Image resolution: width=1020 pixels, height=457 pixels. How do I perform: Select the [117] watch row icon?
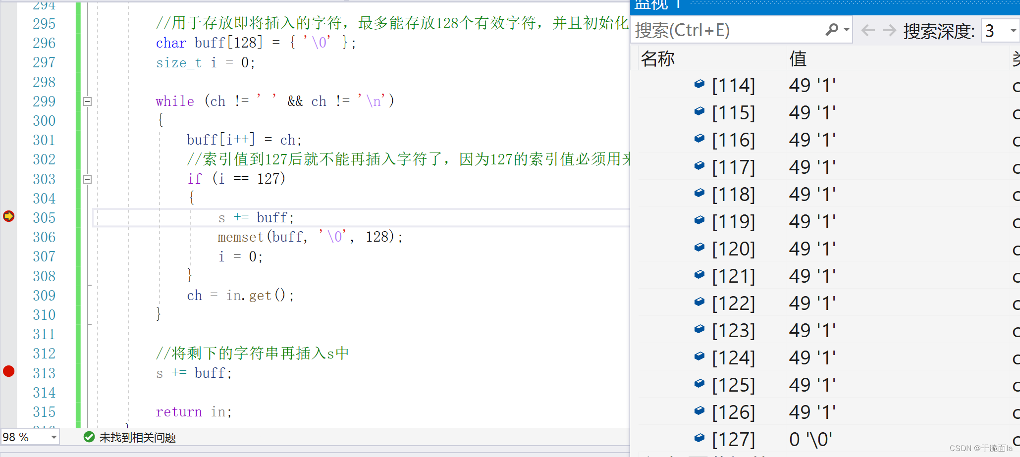(699, 165)
